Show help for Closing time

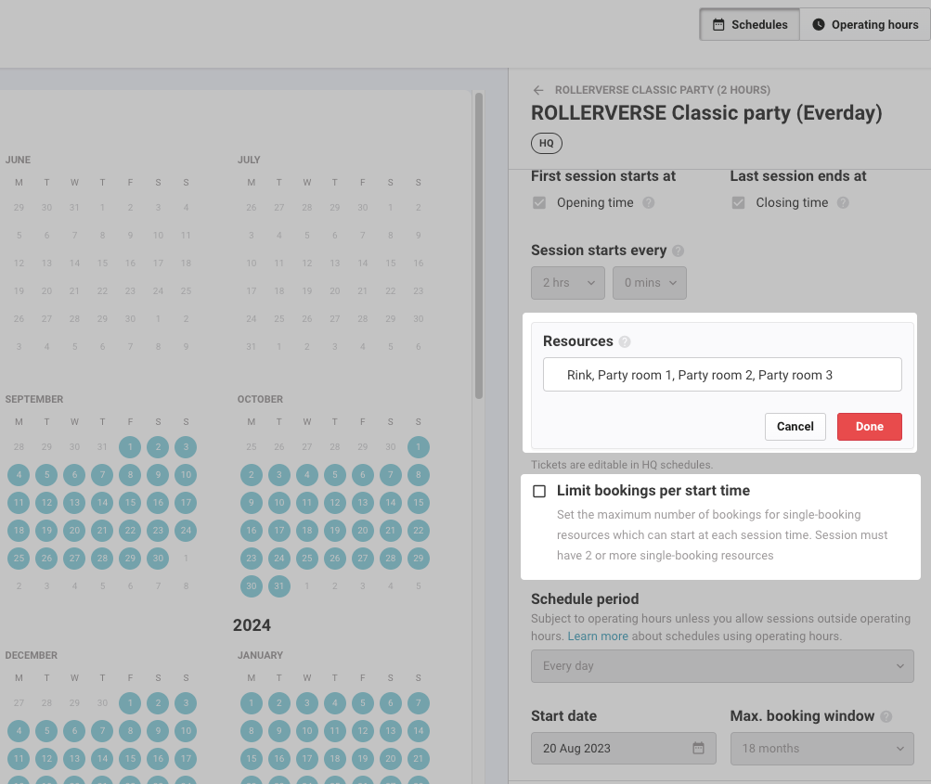pos(843,203)
